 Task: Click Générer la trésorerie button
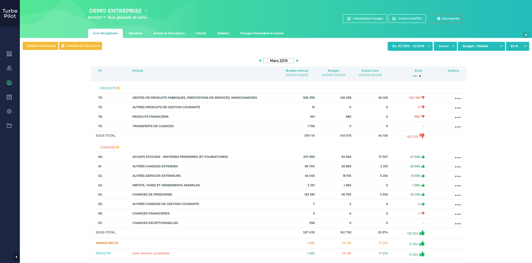[41, 46]
